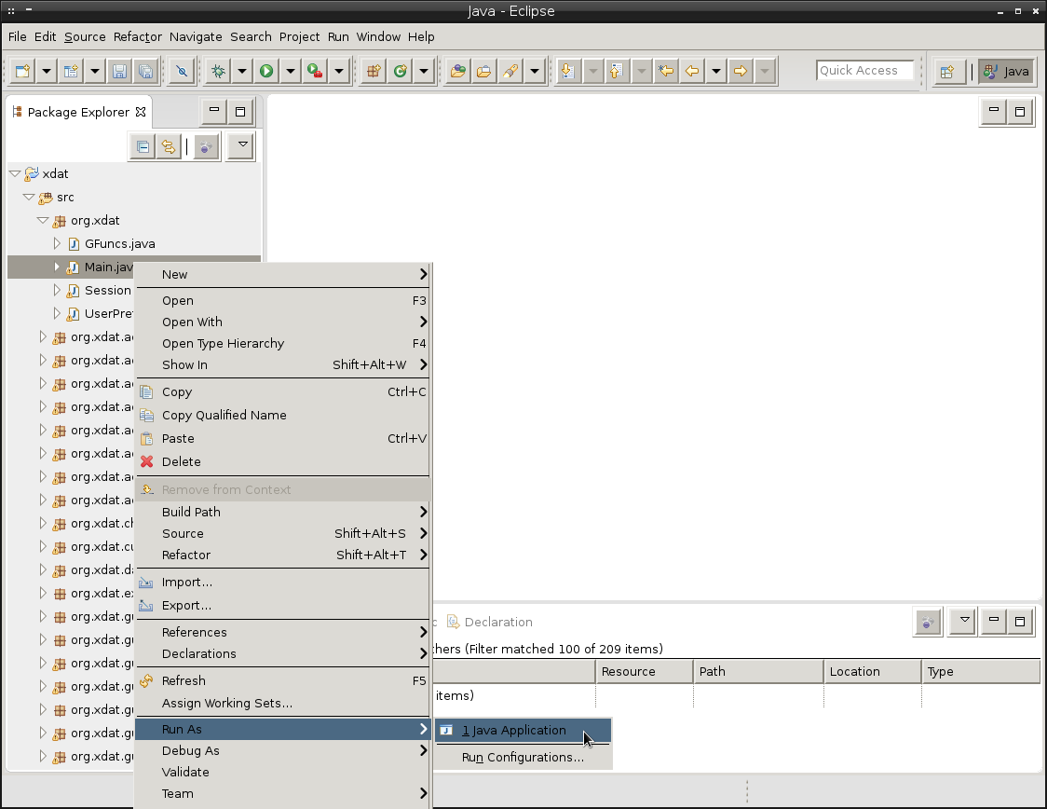Click the Previous Annotation up-arrow icon
1047x809 pixels.
(x=617, y=71)
